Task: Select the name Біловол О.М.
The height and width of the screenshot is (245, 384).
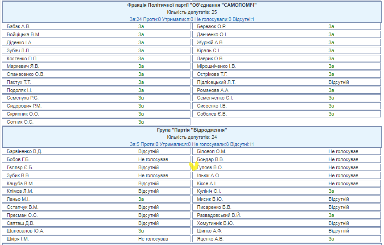Action: click(x=211, y=151)
